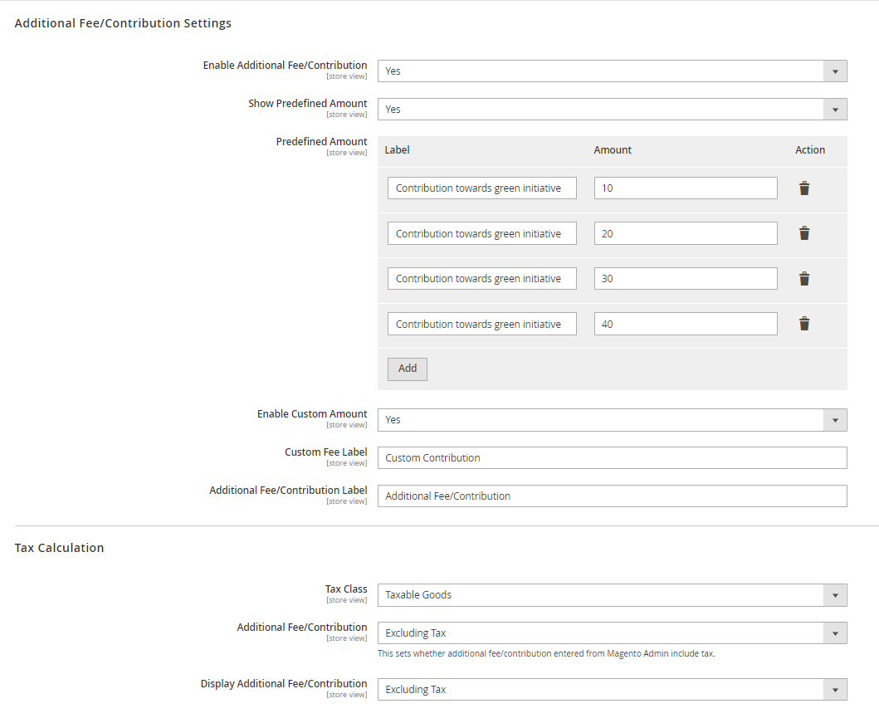Select the Tax Class dropdown

[612, 595]
